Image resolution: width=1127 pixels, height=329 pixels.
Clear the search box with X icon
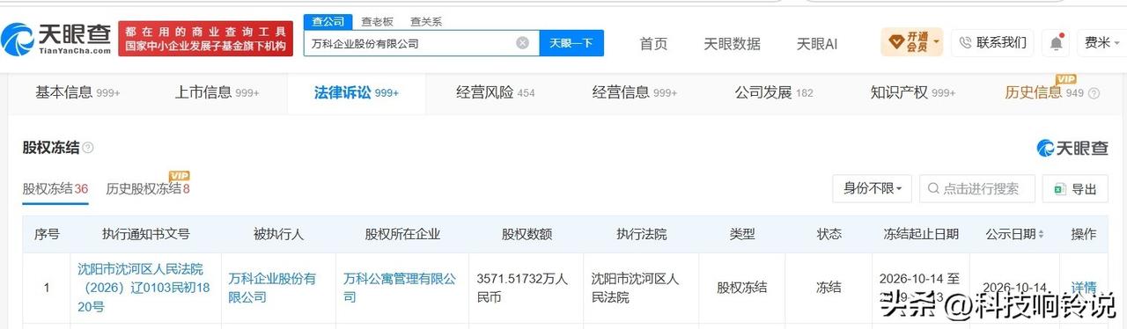pos(523,42)
